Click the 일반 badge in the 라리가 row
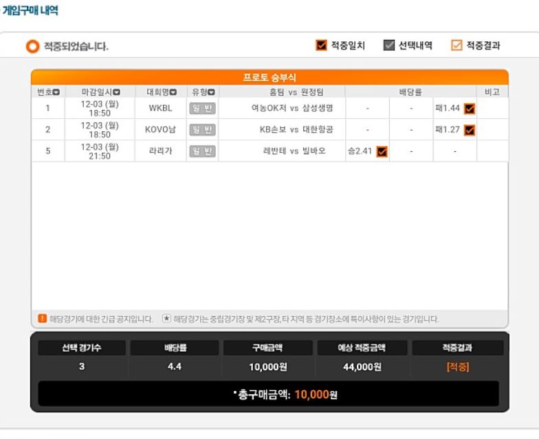The height and width of the screenshot is (439, 539). coord(202,151)
